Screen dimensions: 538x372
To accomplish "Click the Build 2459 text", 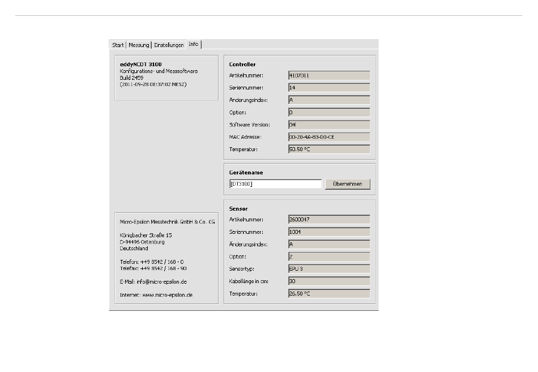I will click(131, 78).
